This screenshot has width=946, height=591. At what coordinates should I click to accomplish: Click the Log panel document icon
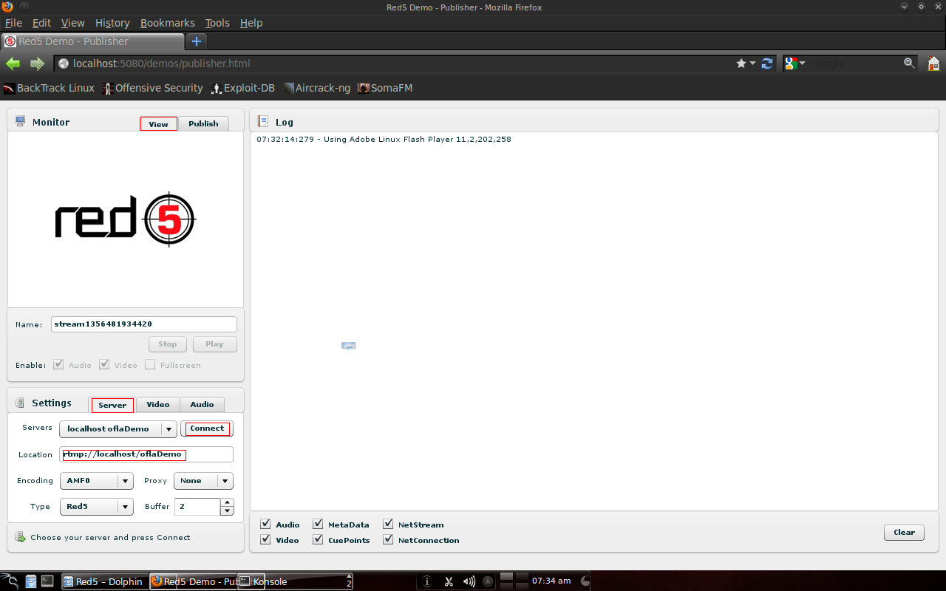(x=263, y=122)
